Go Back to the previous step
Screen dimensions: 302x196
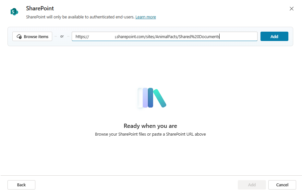click(21, 185)
